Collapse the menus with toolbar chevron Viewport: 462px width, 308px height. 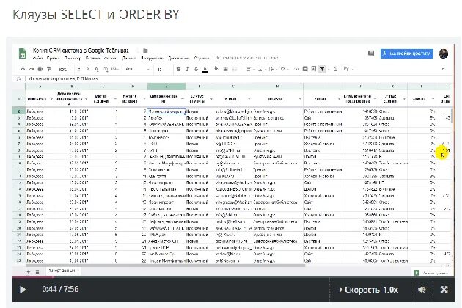pos(443,69)
